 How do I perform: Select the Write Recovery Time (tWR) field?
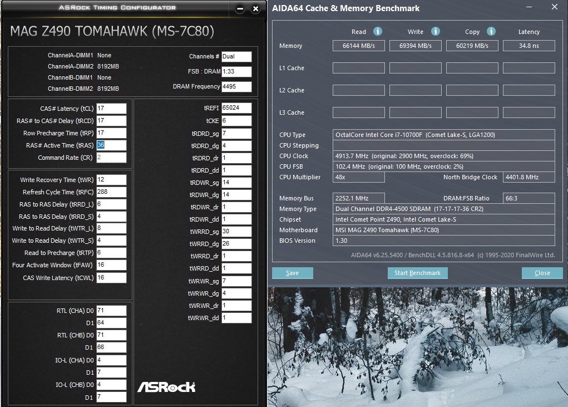[x=111, y=180]
